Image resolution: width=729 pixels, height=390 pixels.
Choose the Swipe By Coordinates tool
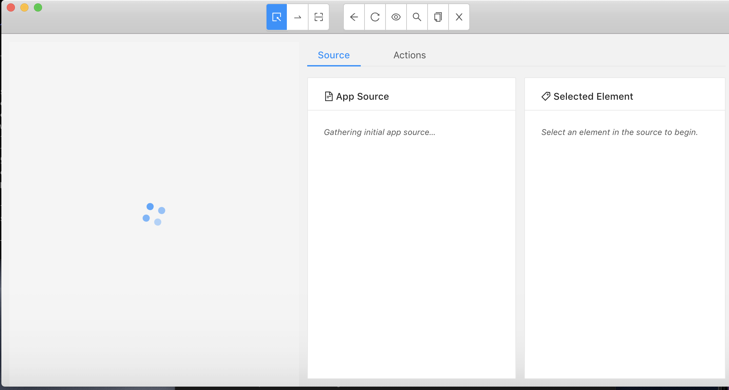point(298,17)
